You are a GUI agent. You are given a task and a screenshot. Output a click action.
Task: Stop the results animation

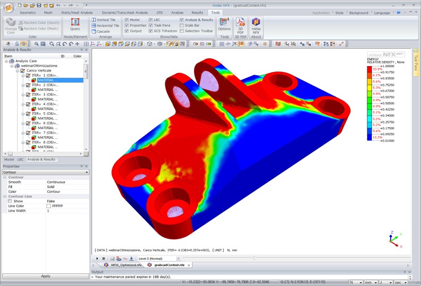pos(103,258)
